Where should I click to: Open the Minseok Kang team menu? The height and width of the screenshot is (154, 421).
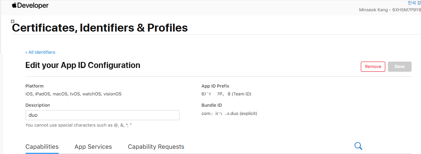click(x=390, y=9)
